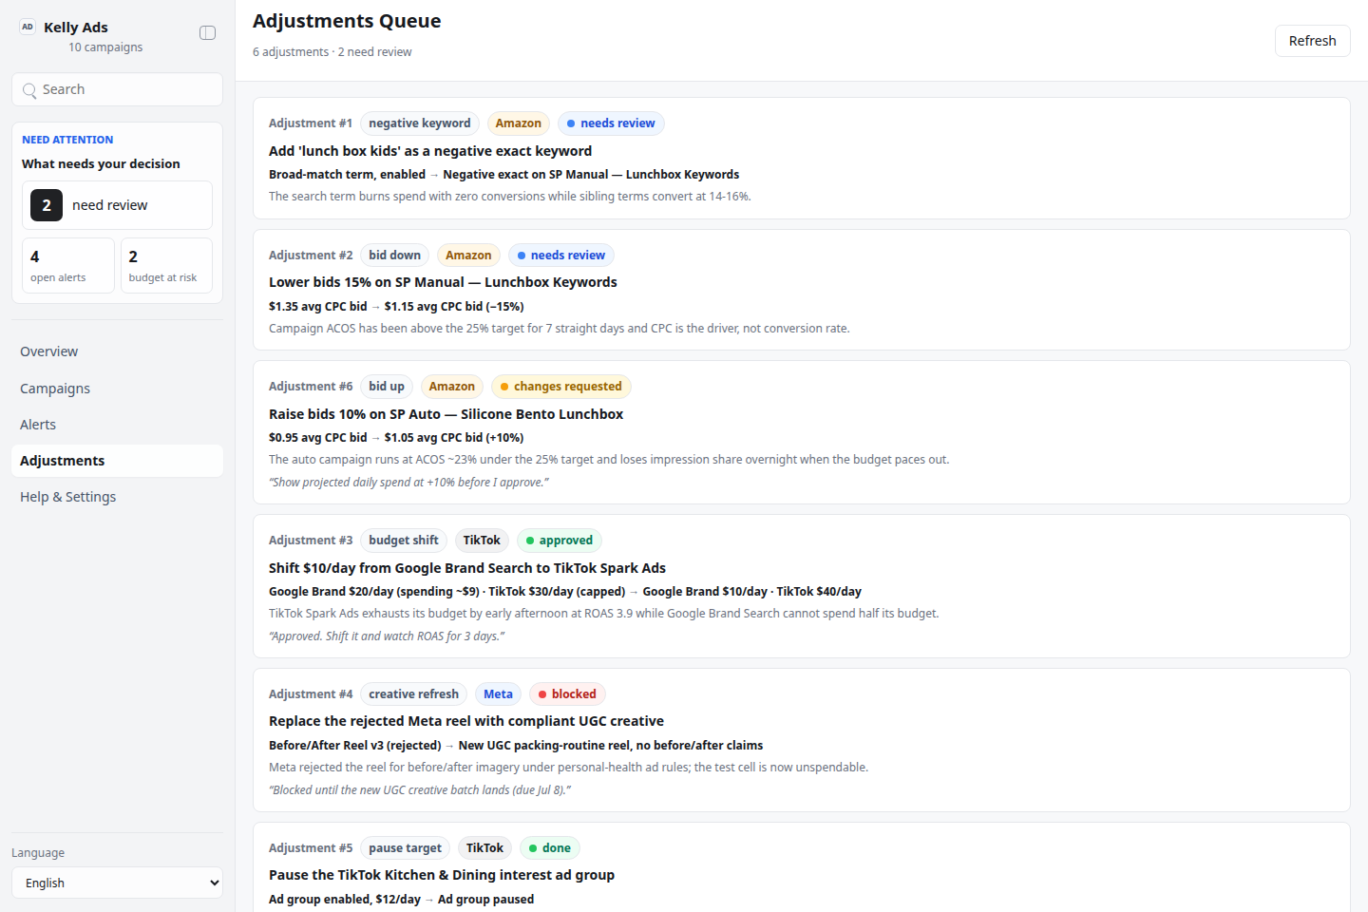Viewport: 1368px width, 912px height.
Task: Click the done status badge
Action: click(x=550, y=848)
